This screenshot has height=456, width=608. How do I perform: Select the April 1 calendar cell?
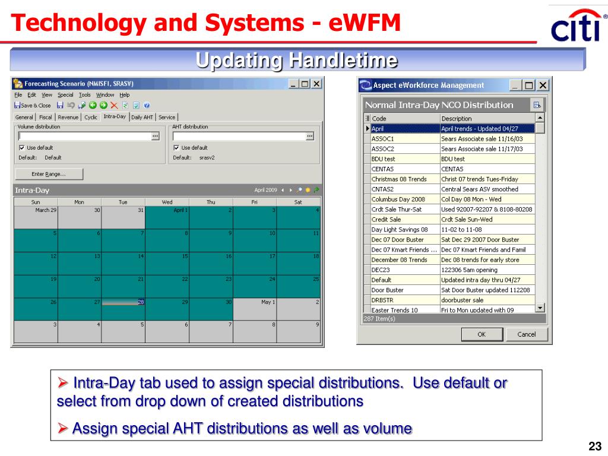(x=167, y=217)
